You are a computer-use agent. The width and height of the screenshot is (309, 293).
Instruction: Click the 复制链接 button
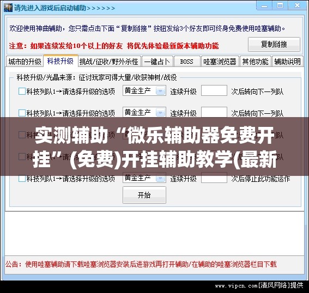[x=274, y=44]
